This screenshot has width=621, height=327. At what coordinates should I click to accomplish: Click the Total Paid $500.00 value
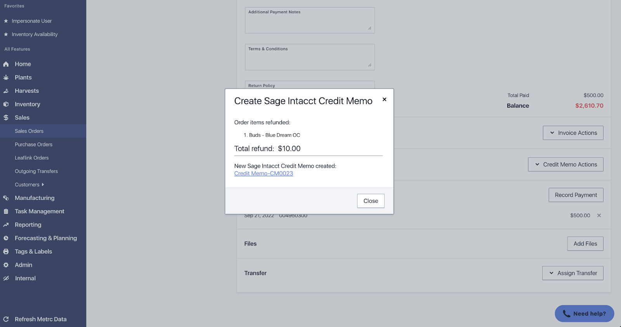[x=593, y=96]
